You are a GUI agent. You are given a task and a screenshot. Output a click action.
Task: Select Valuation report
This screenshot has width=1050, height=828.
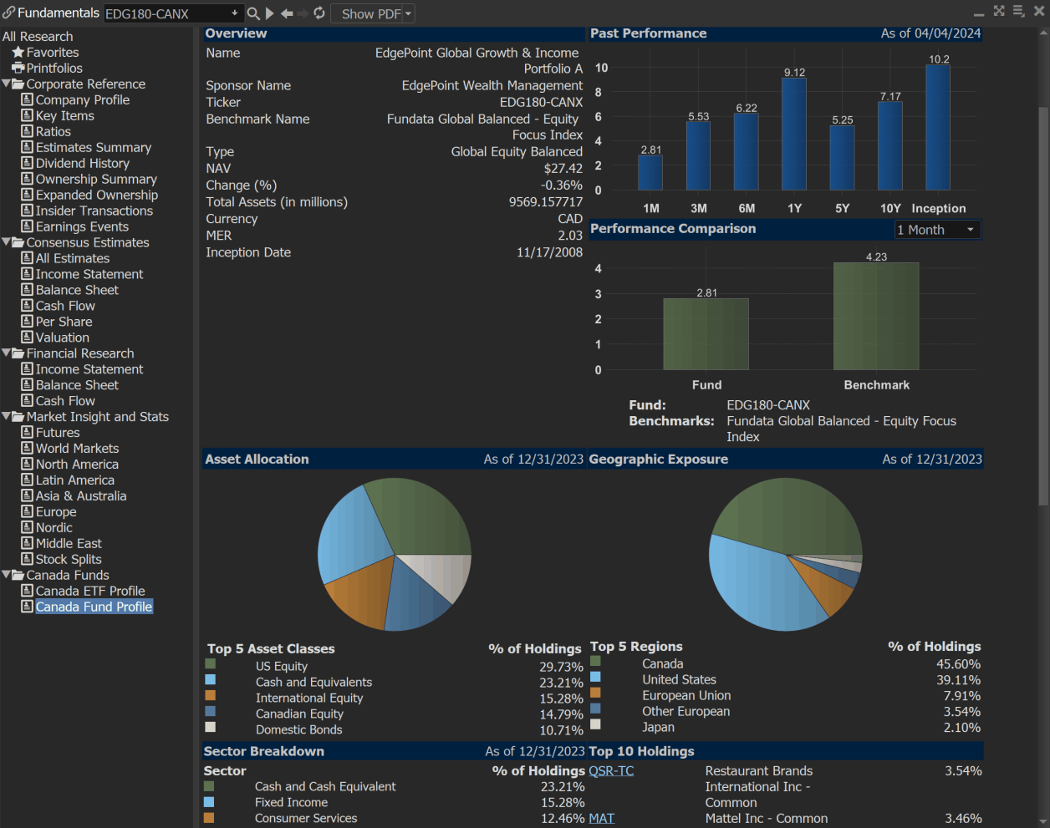[62, 338]
